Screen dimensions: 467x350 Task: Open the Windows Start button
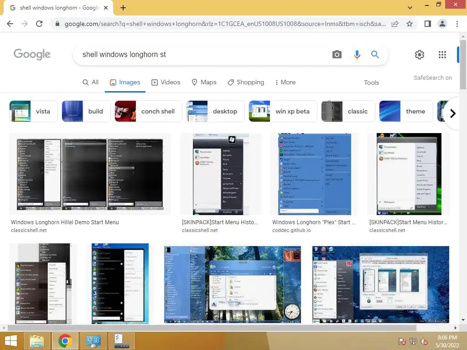(11, 341)
